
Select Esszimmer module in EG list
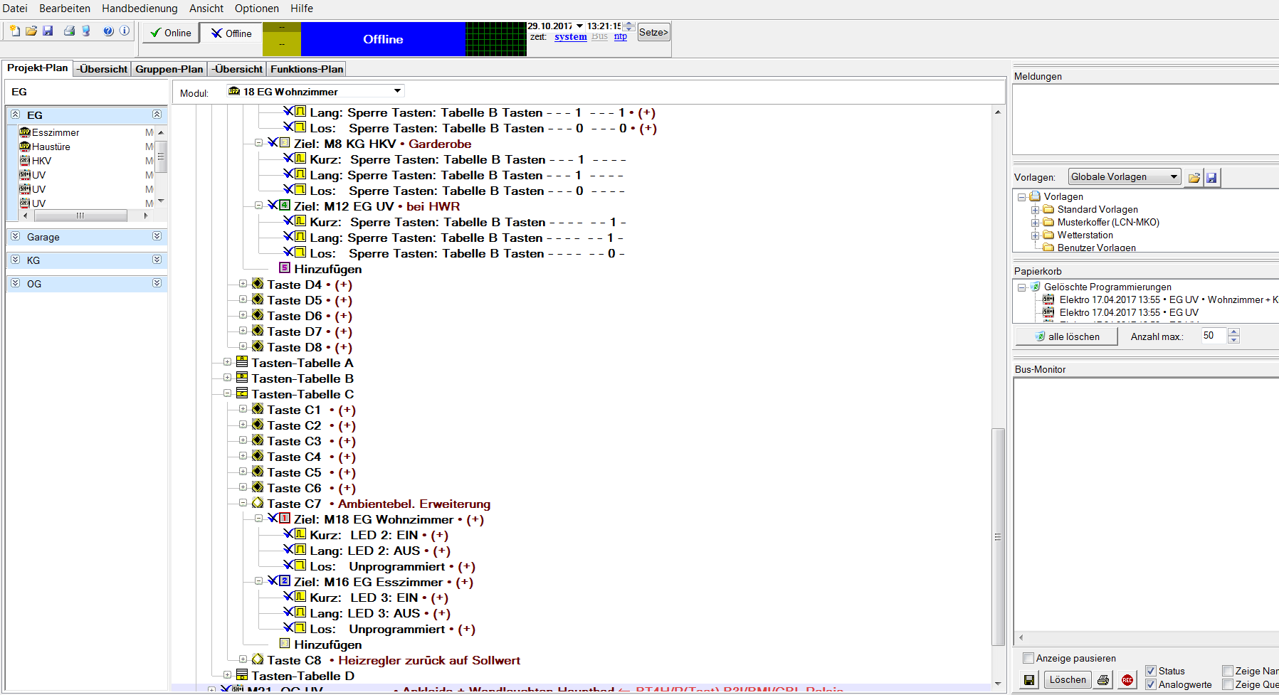coord(56,132)
